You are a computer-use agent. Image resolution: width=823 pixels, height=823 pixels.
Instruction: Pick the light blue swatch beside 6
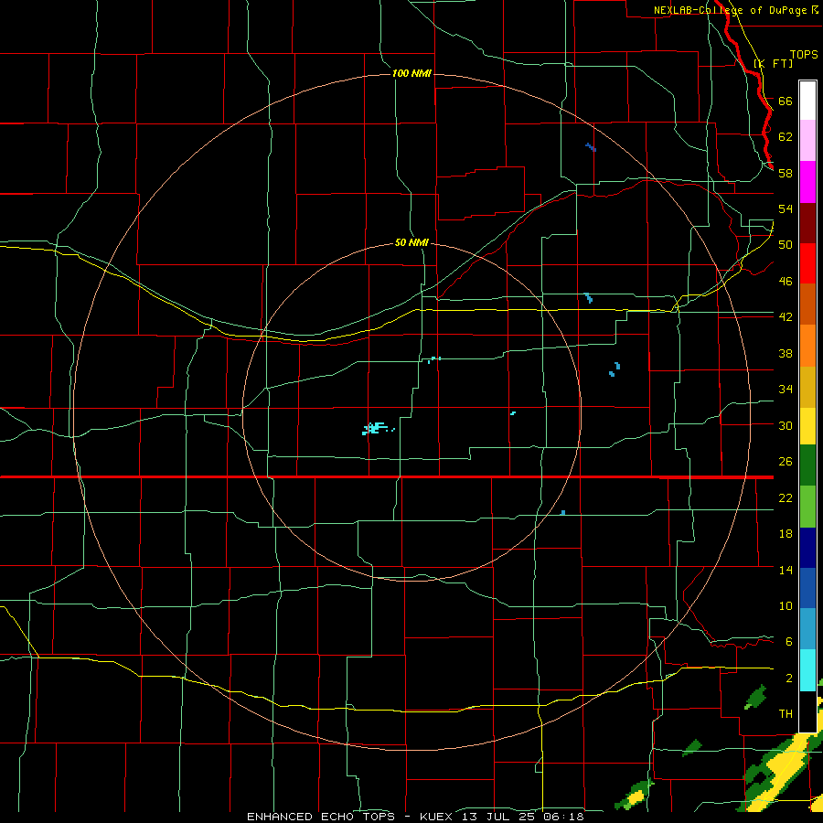tap(807, 629)
